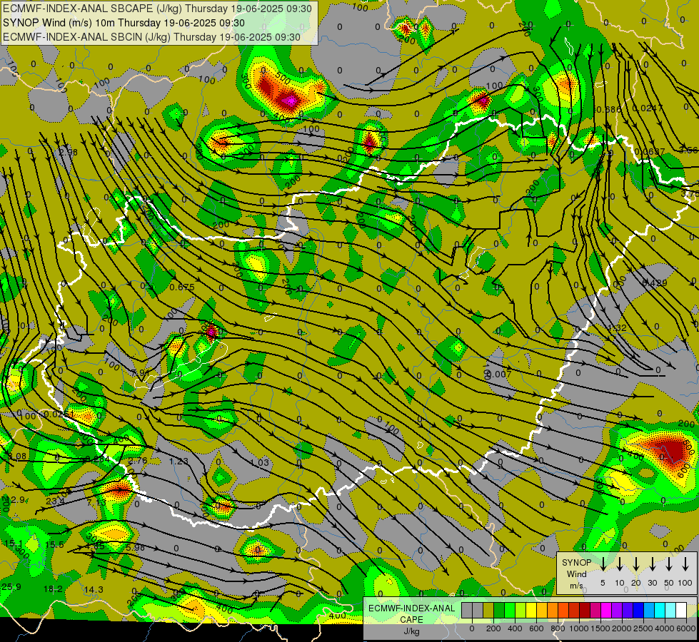The width and height of the screenshot is (699, 642).
Task: Click the '15.5' value on the map
Action: (54, 544)
